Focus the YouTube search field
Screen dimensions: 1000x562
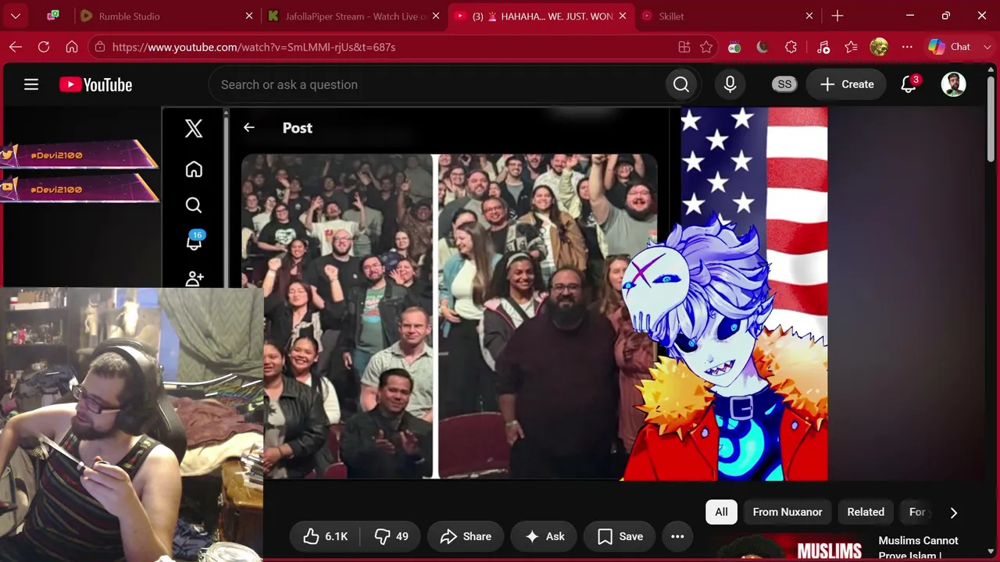point(437,84)
